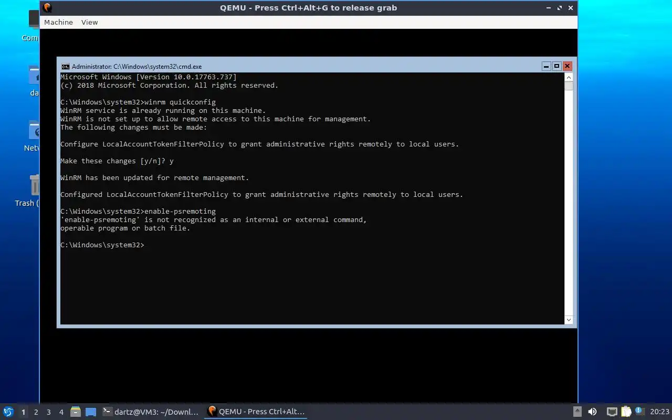Maximize the QEMU window
The image size is (672, 420).
[x=560, y=8]
